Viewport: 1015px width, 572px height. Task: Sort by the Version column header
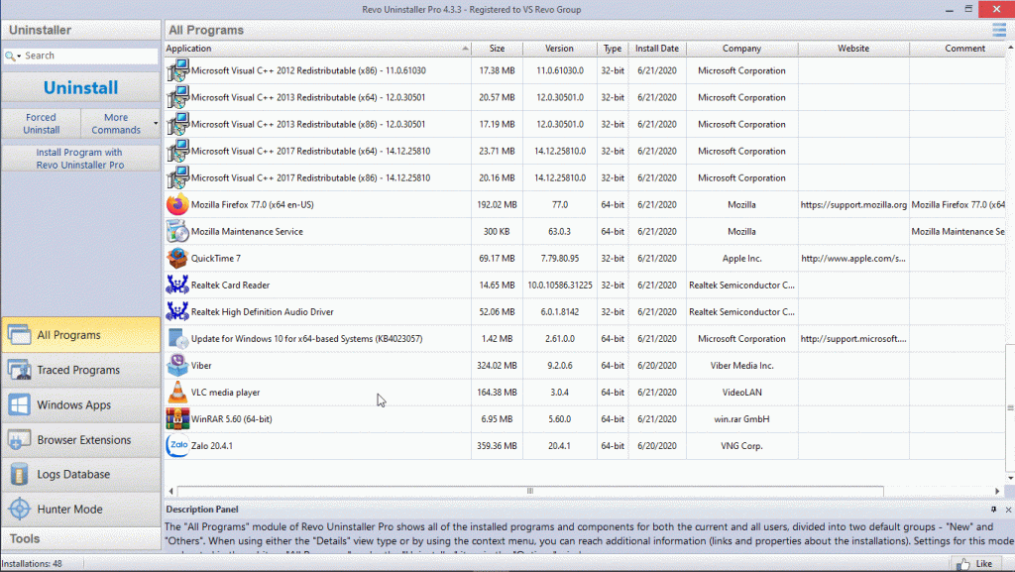tap(559, 49)
